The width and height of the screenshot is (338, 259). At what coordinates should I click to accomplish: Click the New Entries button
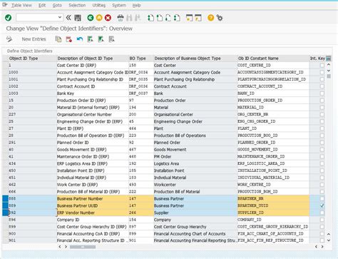[34, 39]
